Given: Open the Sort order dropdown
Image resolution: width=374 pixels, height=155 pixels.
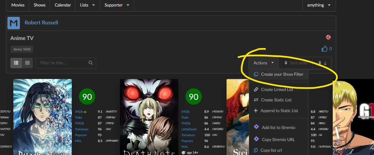Looking at the screenshot, I should click(x=295, y=63).
